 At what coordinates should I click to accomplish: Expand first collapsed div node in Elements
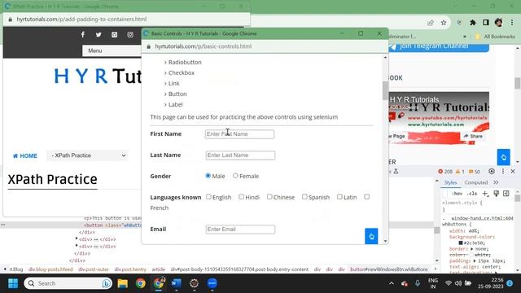point(77,238)
